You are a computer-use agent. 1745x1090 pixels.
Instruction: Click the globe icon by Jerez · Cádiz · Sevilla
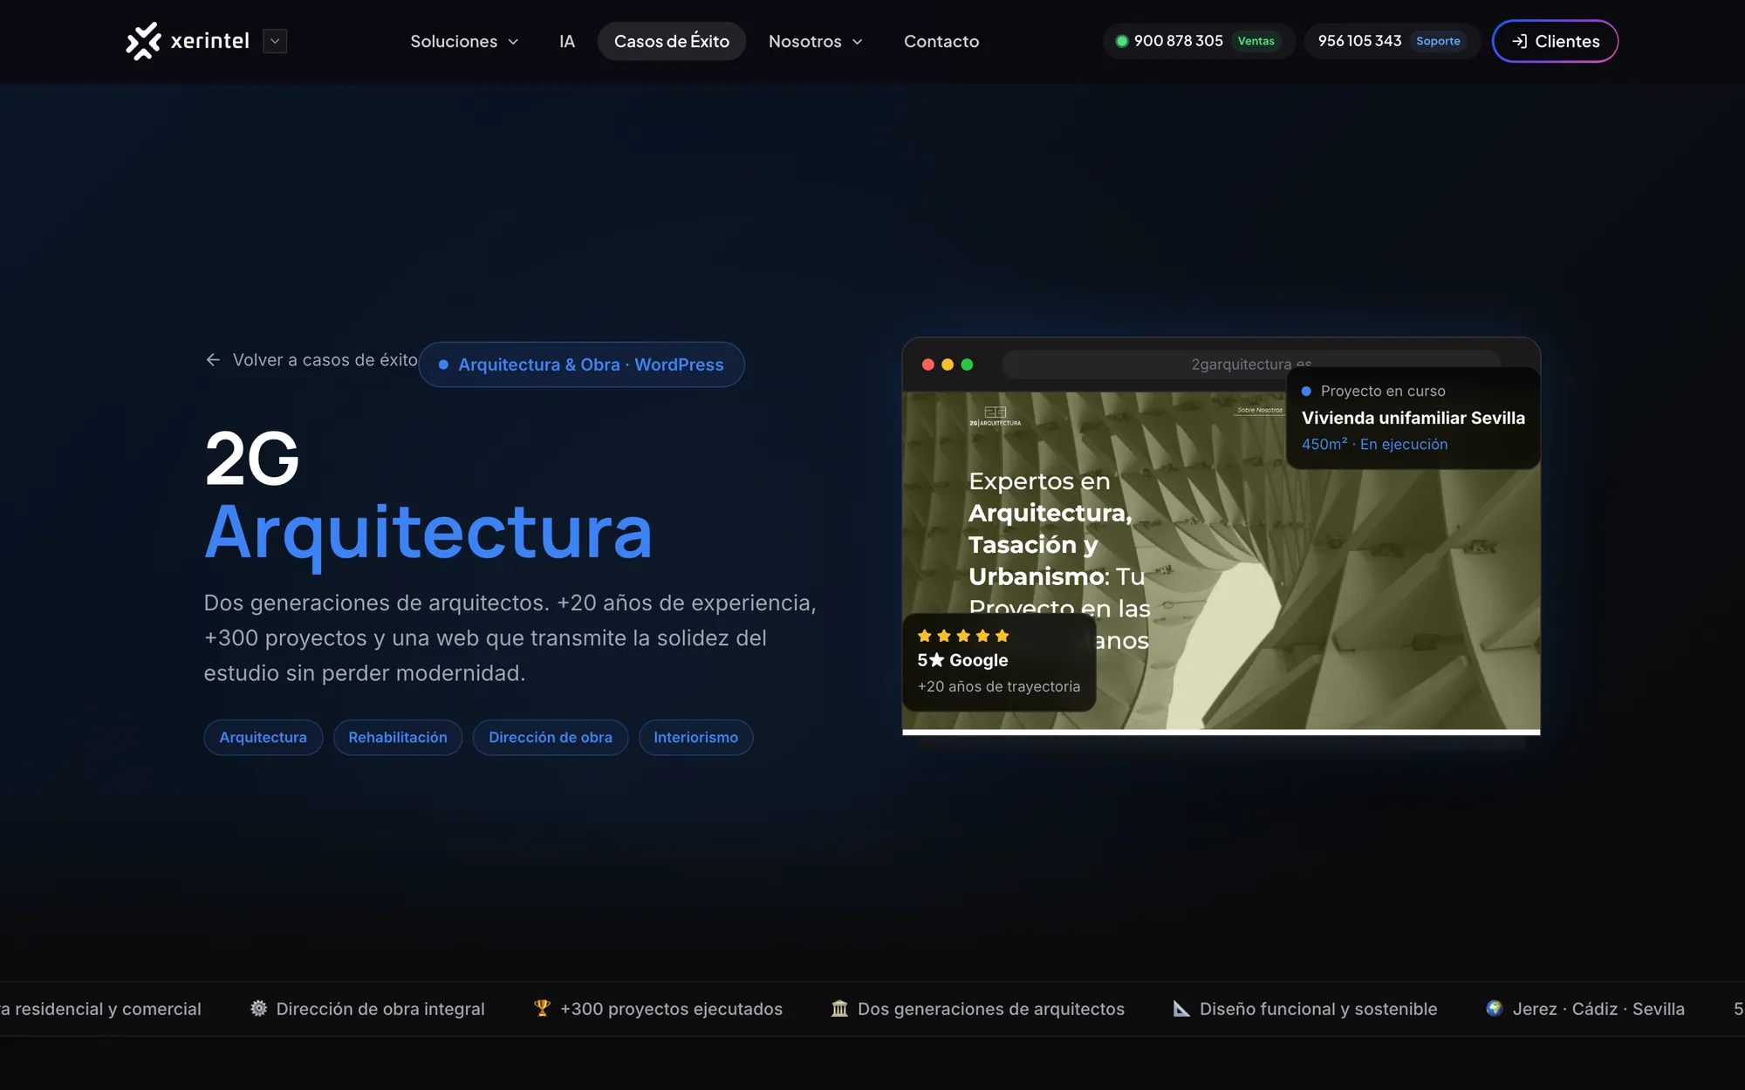pyautogui.click(x=1495, y=1008)
